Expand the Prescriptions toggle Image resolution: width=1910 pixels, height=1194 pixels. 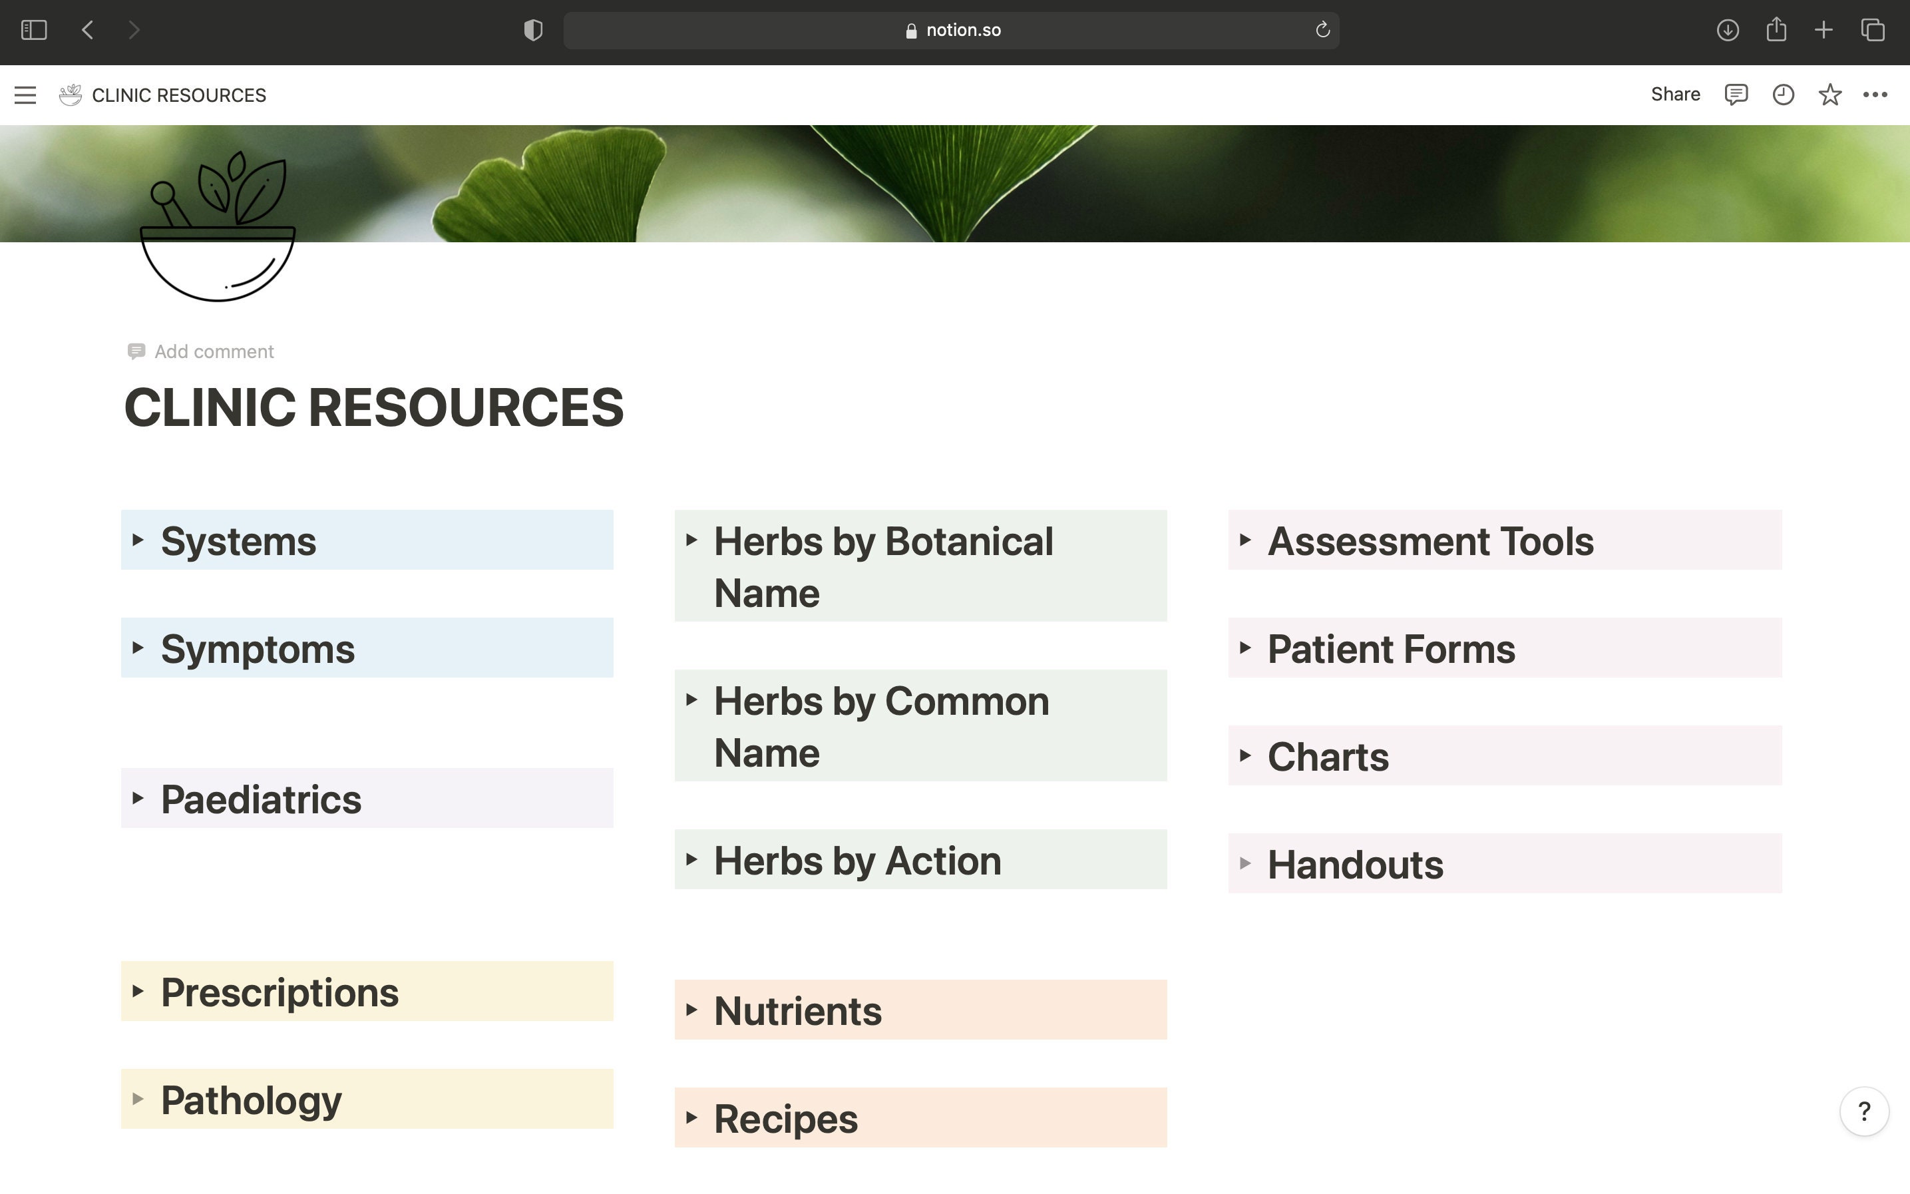pos(138,991)
